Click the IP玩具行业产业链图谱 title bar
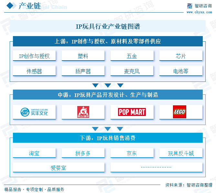This screenshot has width=216, height=193. click(x=108, y=26)
